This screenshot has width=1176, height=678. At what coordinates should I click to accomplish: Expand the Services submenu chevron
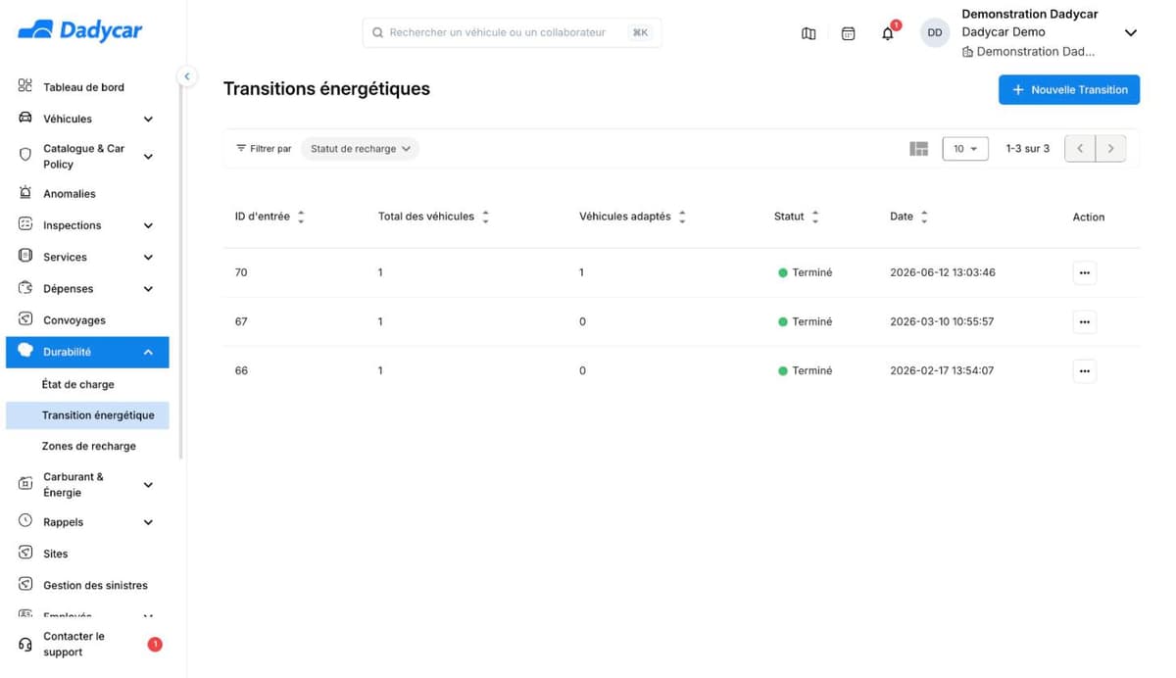click(148, 258)
